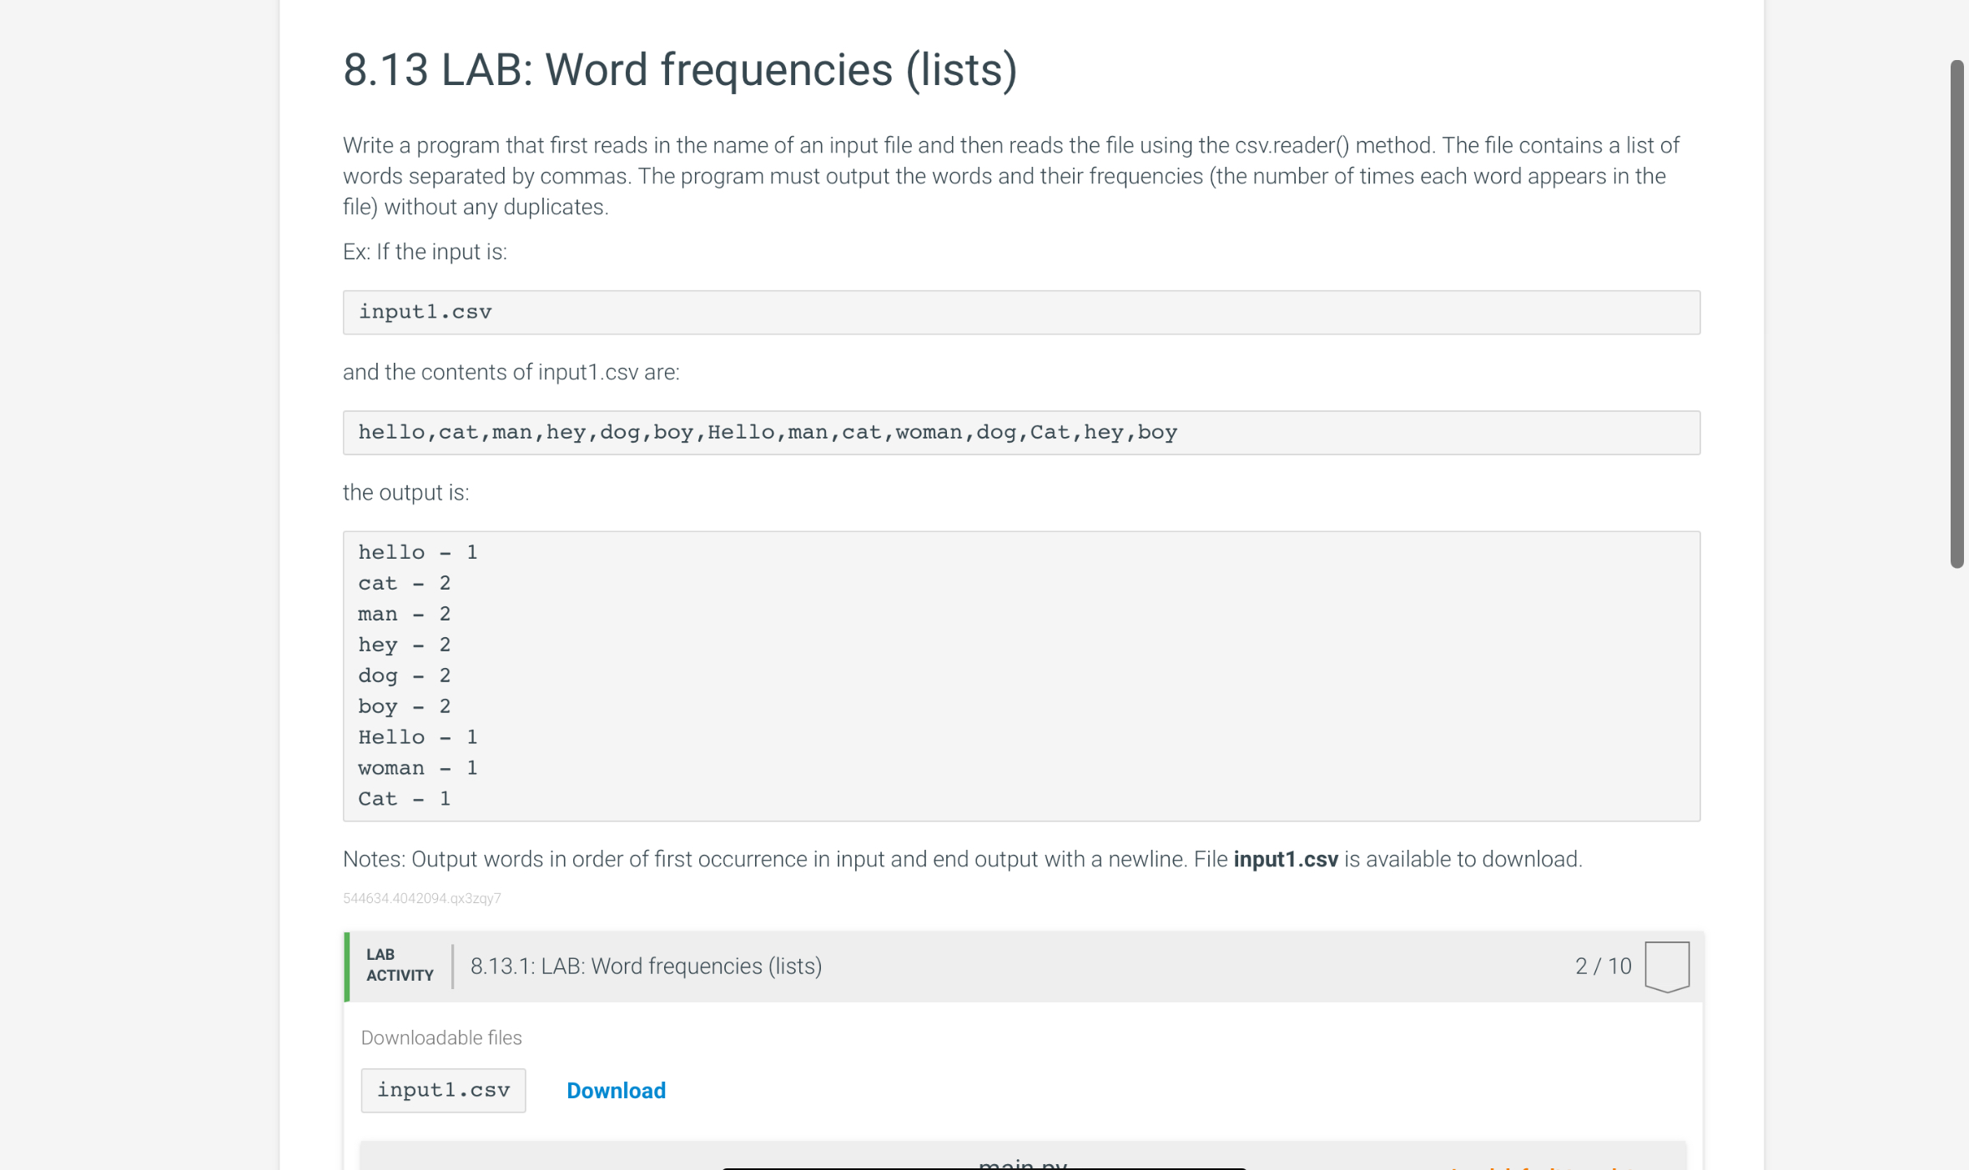Click the Download link for input1.csv
Viewport: 1969px width, 1170px height.
click(x=615, y=1090)
